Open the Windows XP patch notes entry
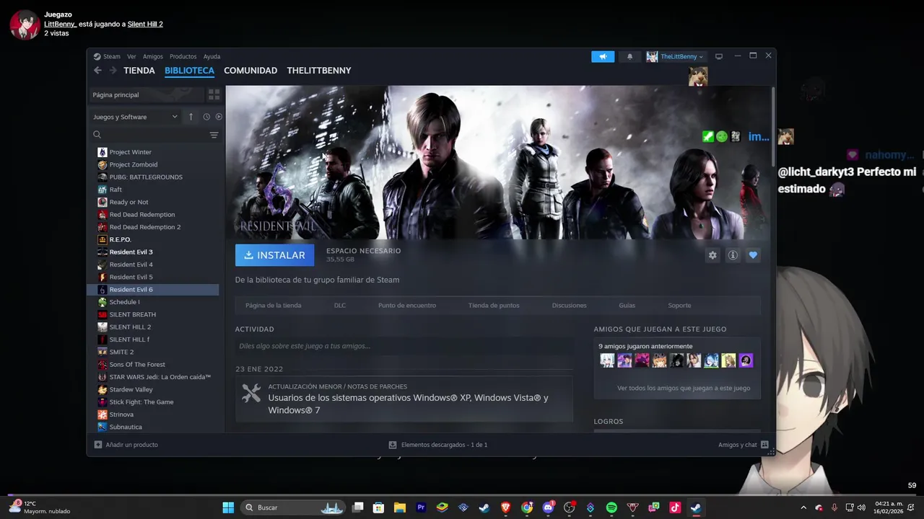 point(404,399)
